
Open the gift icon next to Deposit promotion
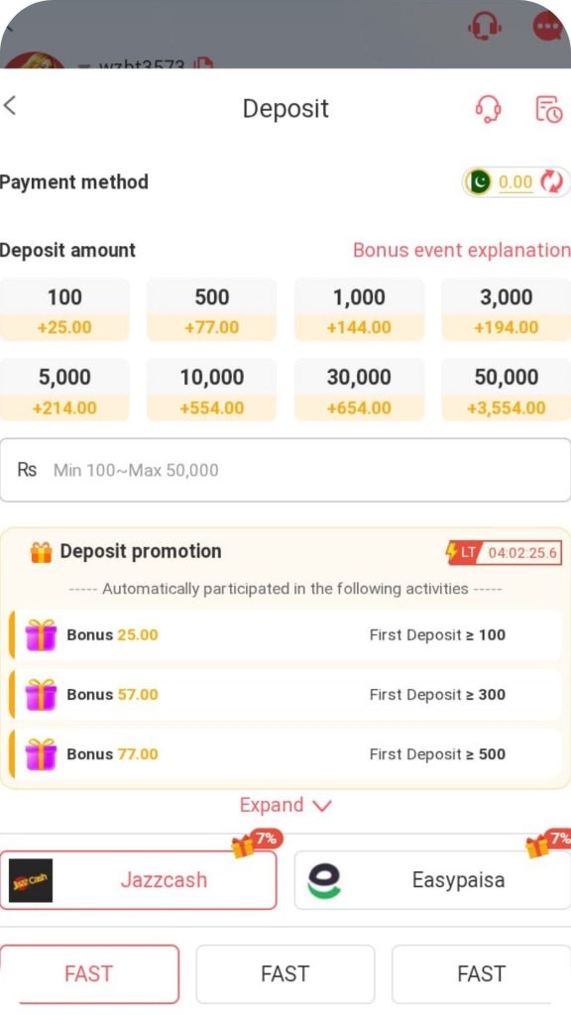[42, 551]
